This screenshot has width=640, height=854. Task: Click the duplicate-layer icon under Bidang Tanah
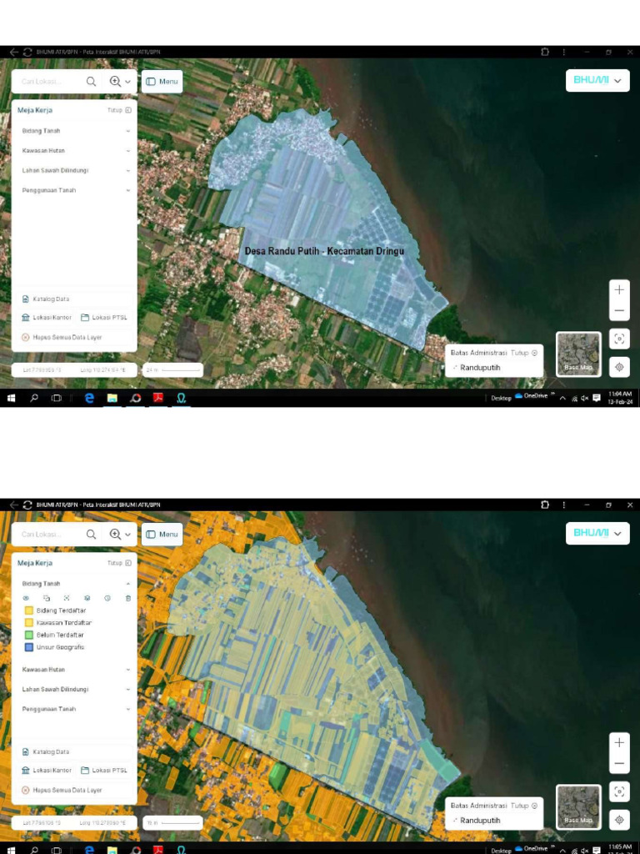[47, 598]
